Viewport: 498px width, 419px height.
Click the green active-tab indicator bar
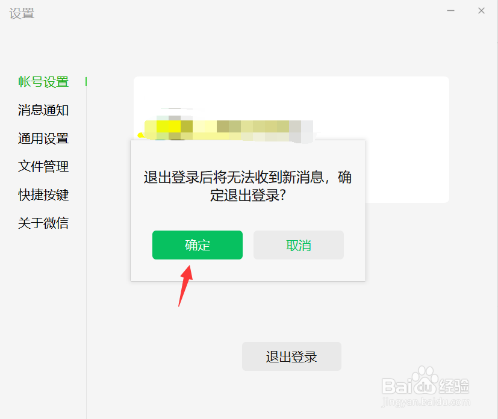click(86, 82)
